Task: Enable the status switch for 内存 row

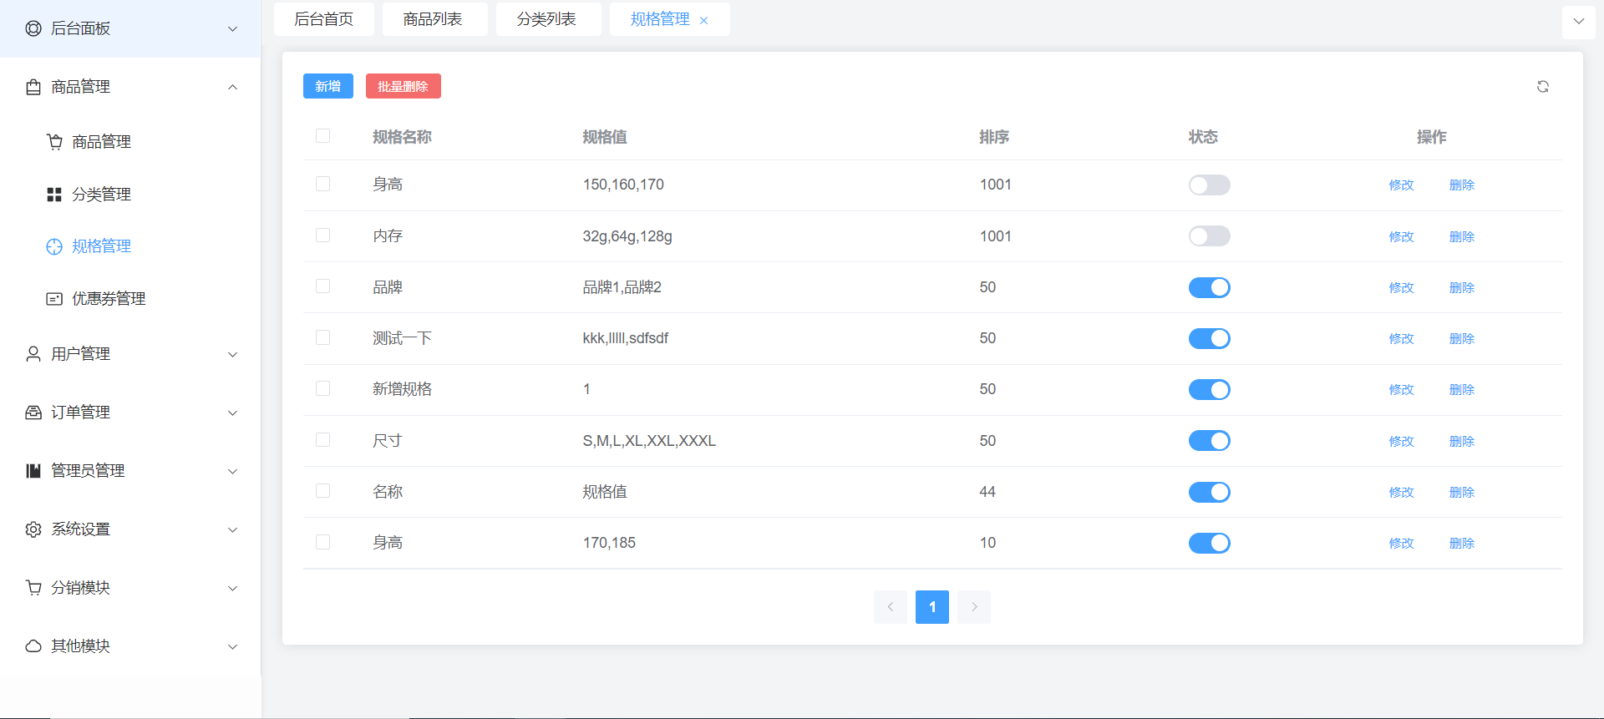Action: [x=1210, y=236]
